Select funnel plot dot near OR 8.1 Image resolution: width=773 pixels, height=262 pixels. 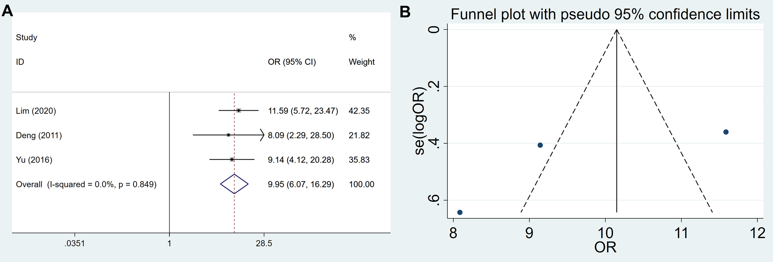click(460, 212)
